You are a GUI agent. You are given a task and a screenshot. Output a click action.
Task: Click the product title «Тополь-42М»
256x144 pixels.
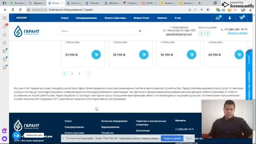168,42
